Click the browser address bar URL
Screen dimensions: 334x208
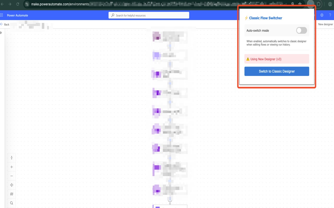60,4
